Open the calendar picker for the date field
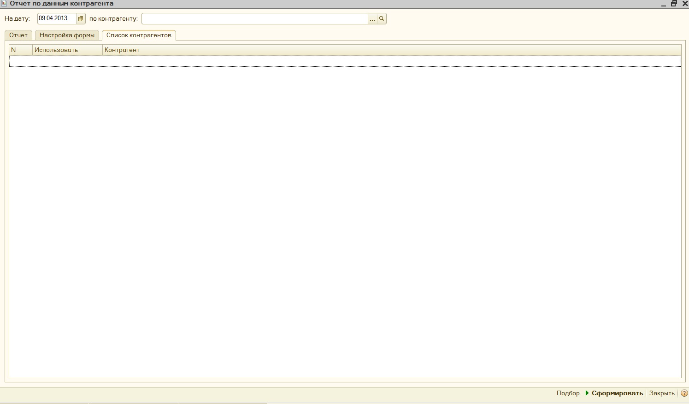This screenshot has height=404, width=689. coord(81,19)
